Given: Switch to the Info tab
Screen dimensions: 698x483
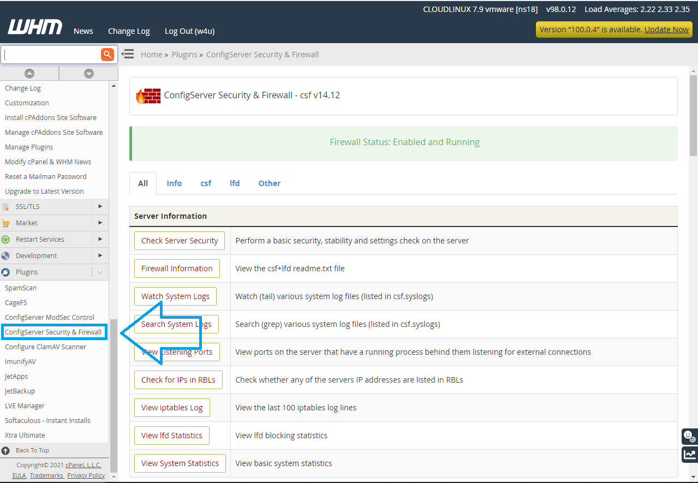Looking at the screenshot, I should [x=174, y=183].
